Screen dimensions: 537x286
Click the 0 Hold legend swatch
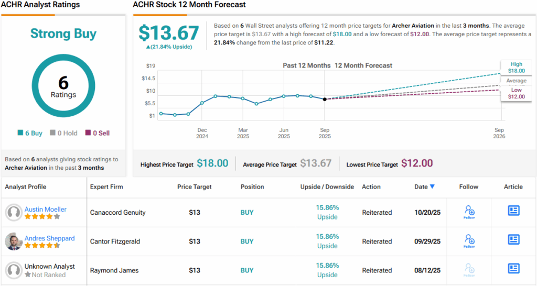[53, 133]
